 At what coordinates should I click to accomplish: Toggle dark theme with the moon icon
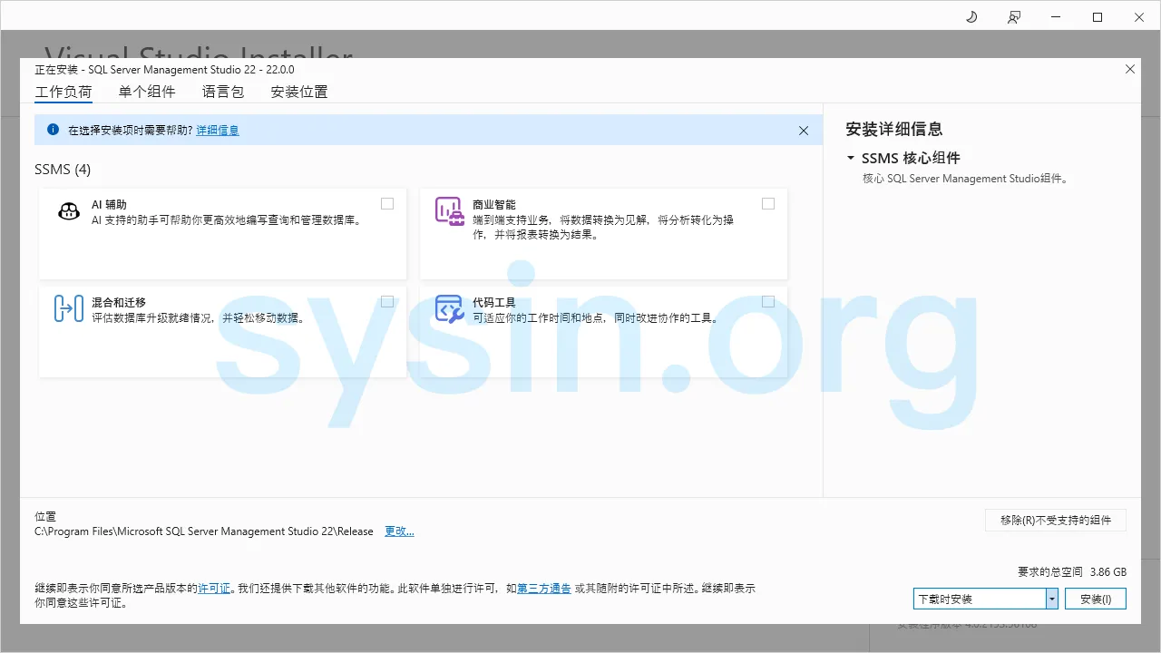click(971, 16)
